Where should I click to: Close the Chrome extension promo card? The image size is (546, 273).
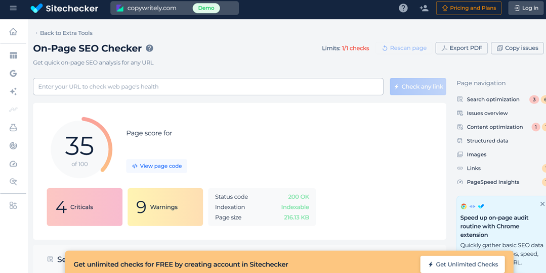[x=542, y=204]
